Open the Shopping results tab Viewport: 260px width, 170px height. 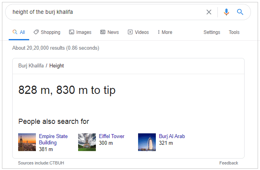pos(47,32)
